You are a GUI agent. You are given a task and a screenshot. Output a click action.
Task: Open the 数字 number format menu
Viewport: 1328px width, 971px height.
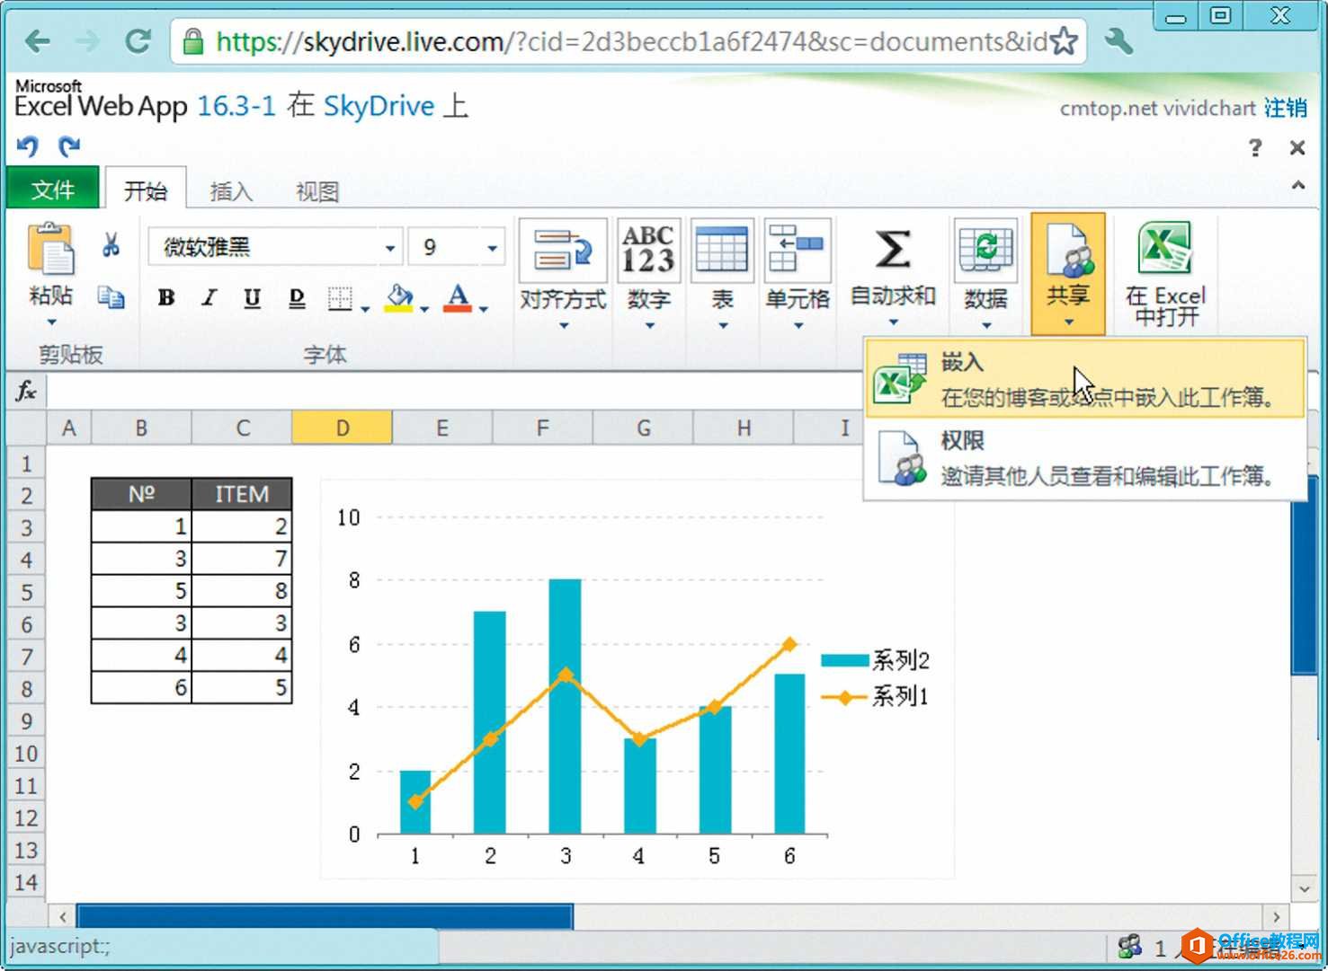point(649,276)
